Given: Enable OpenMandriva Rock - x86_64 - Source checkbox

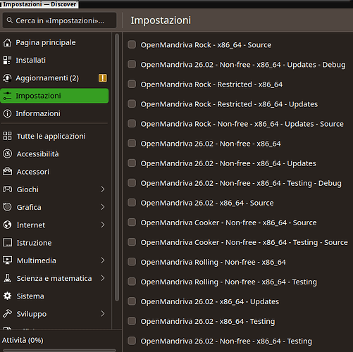Looking at the screenshot, I should (x=132, y=44).
